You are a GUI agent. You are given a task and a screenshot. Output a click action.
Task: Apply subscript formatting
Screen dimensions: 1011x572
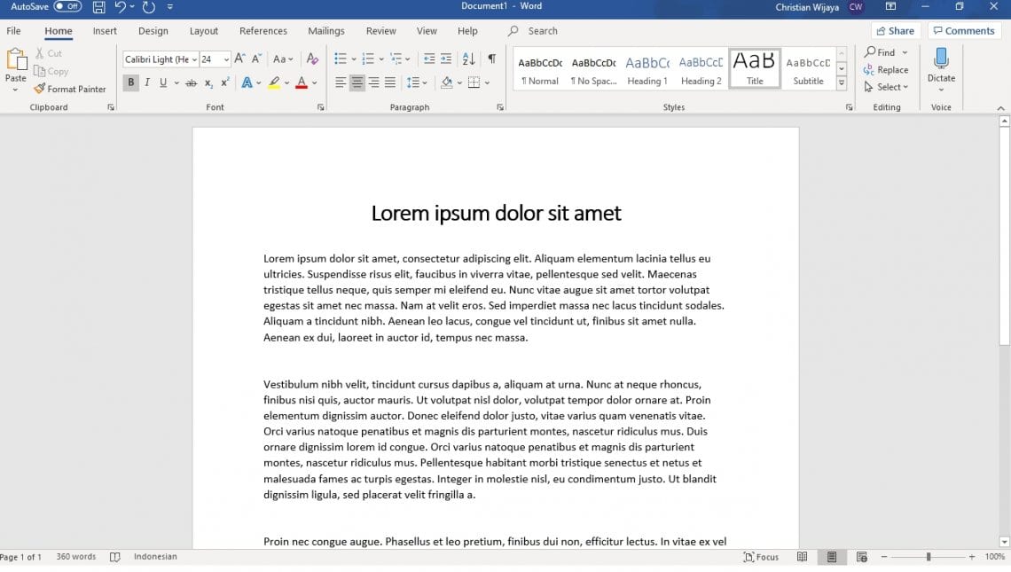208,82
